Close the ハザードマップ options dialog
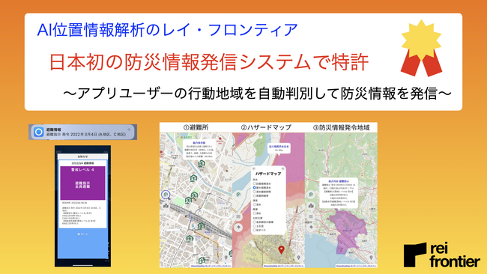The image size is (487, 274). click(x=283, y=168)
